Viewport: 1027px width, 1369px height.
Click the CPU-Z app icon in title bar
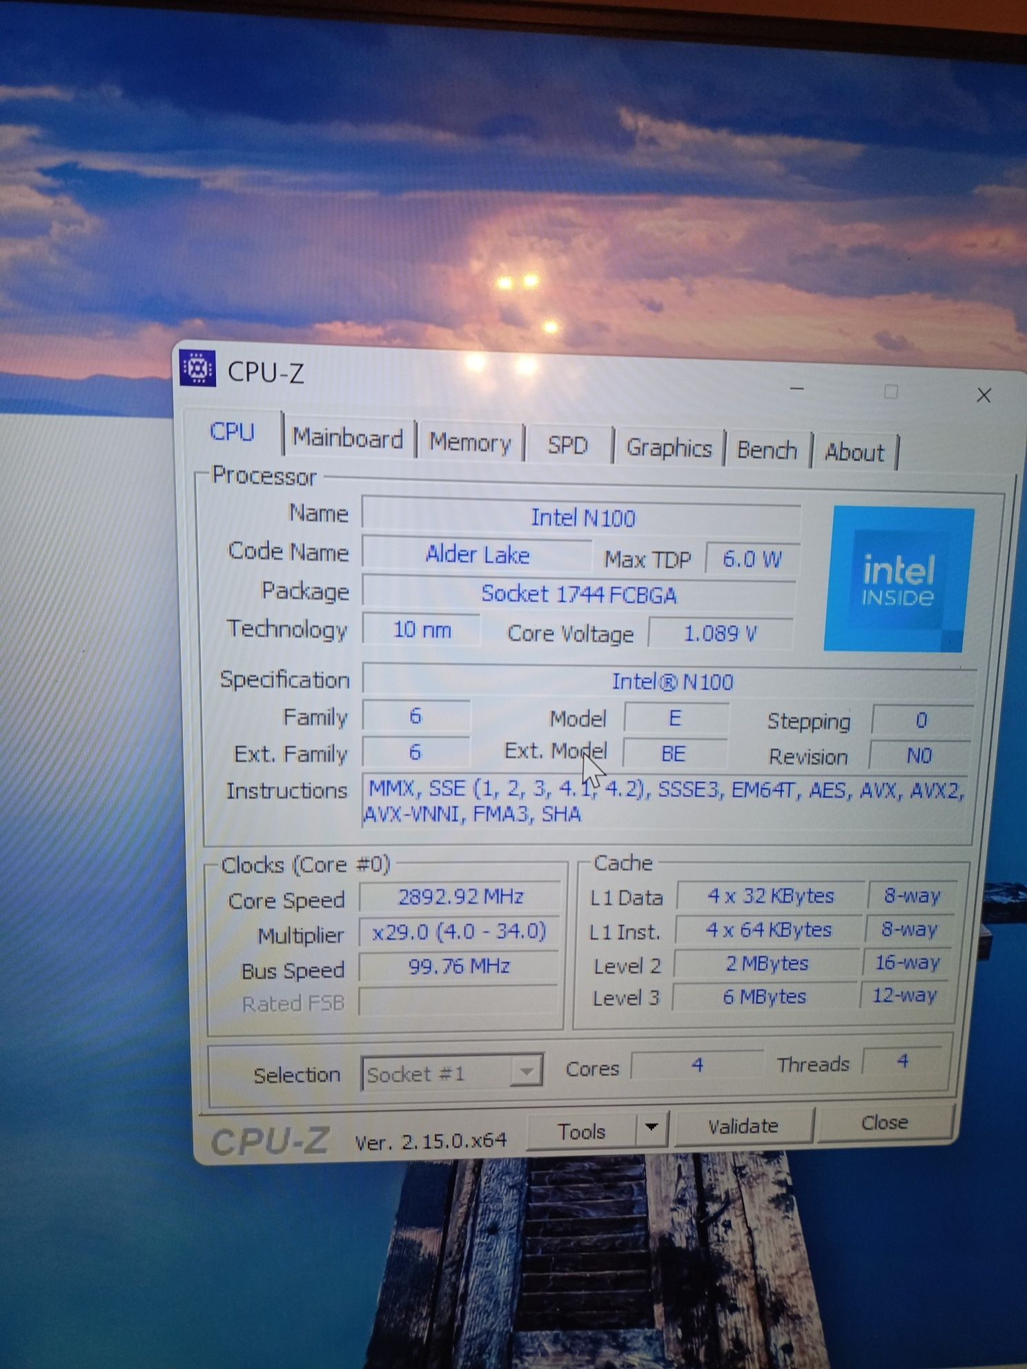click(x=197, y=368)
